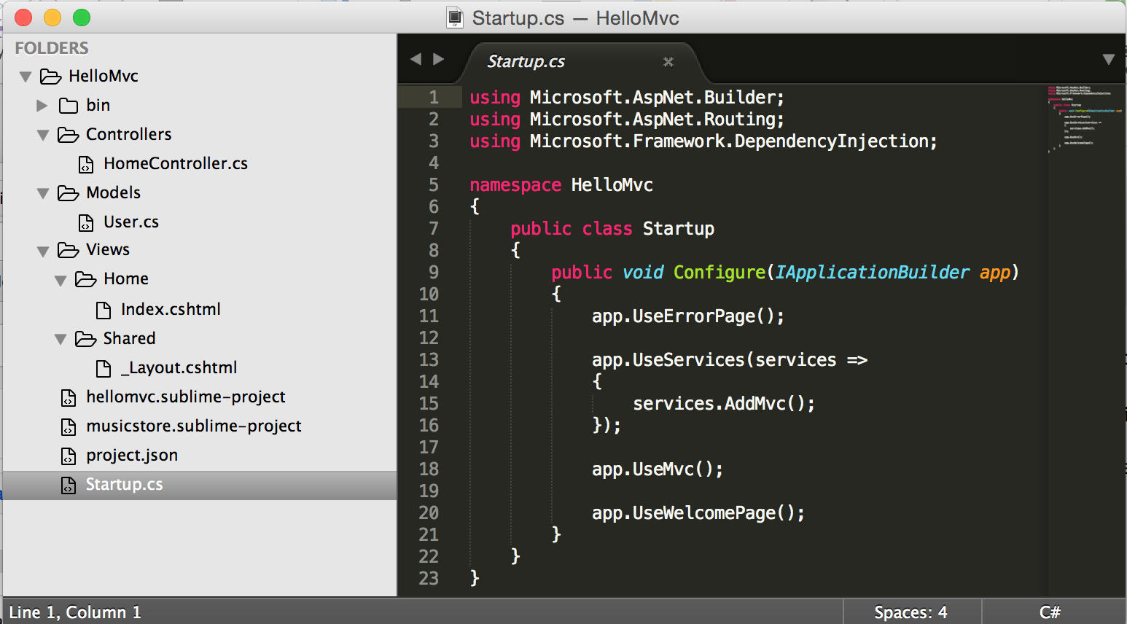Screen dimensions: 1127x624
Task: Click the HomeController.cs file icon
Action: [x=87, y=163]
